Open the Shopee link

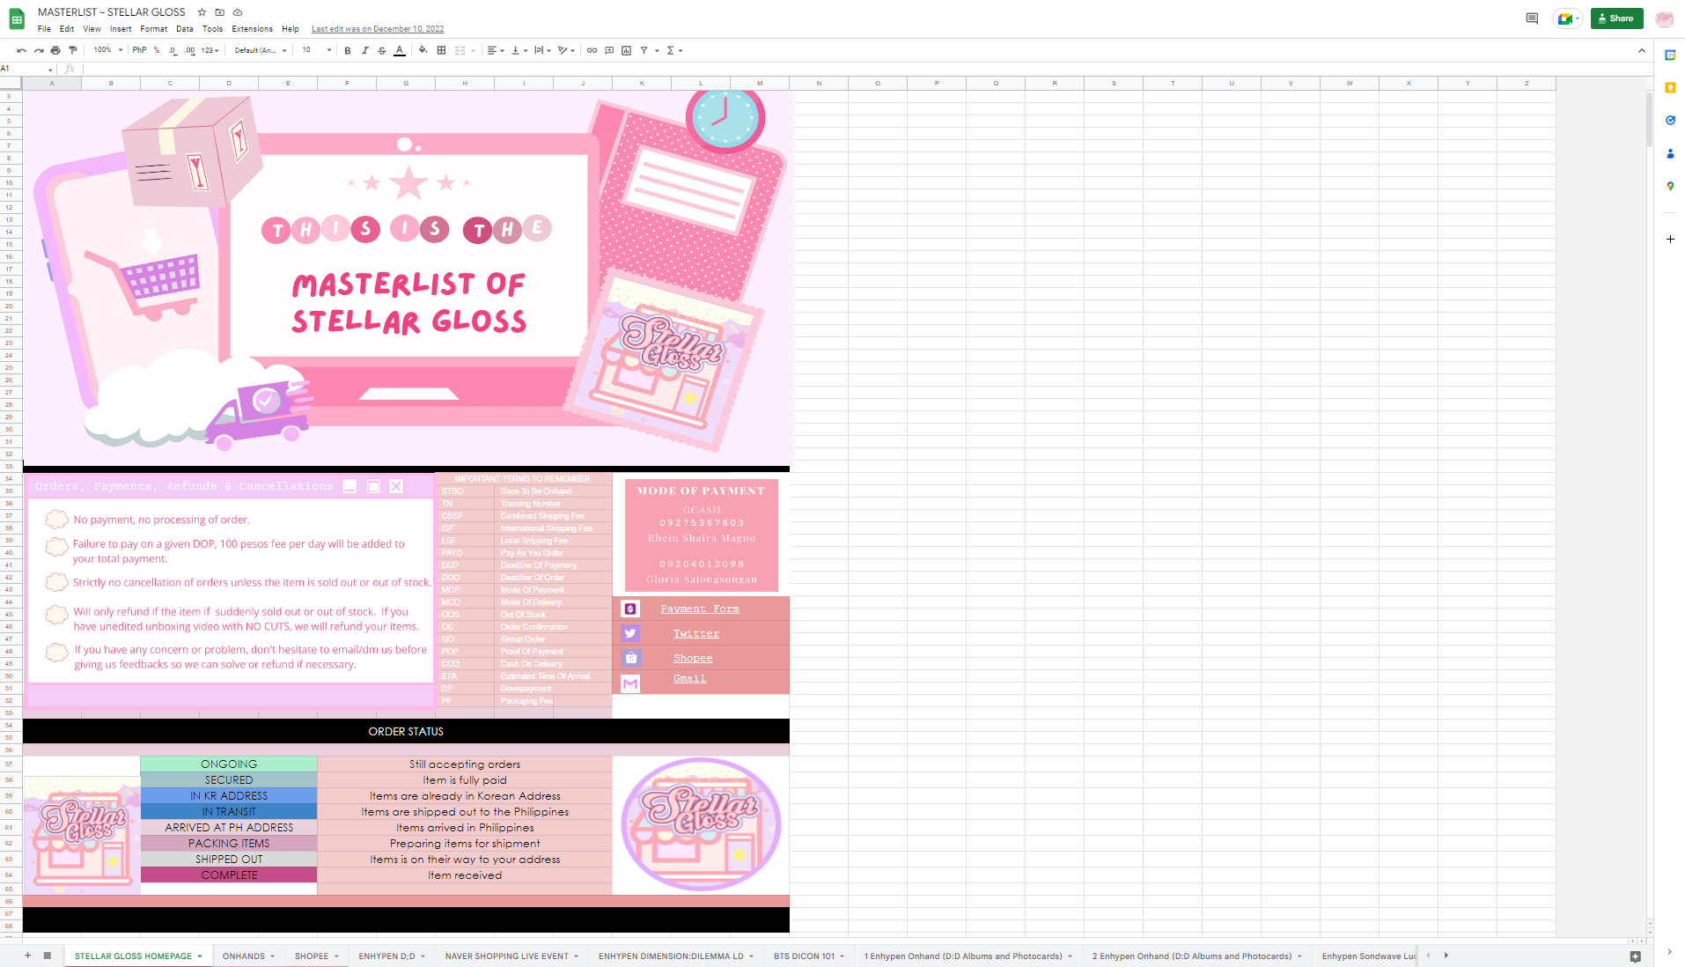693,658
